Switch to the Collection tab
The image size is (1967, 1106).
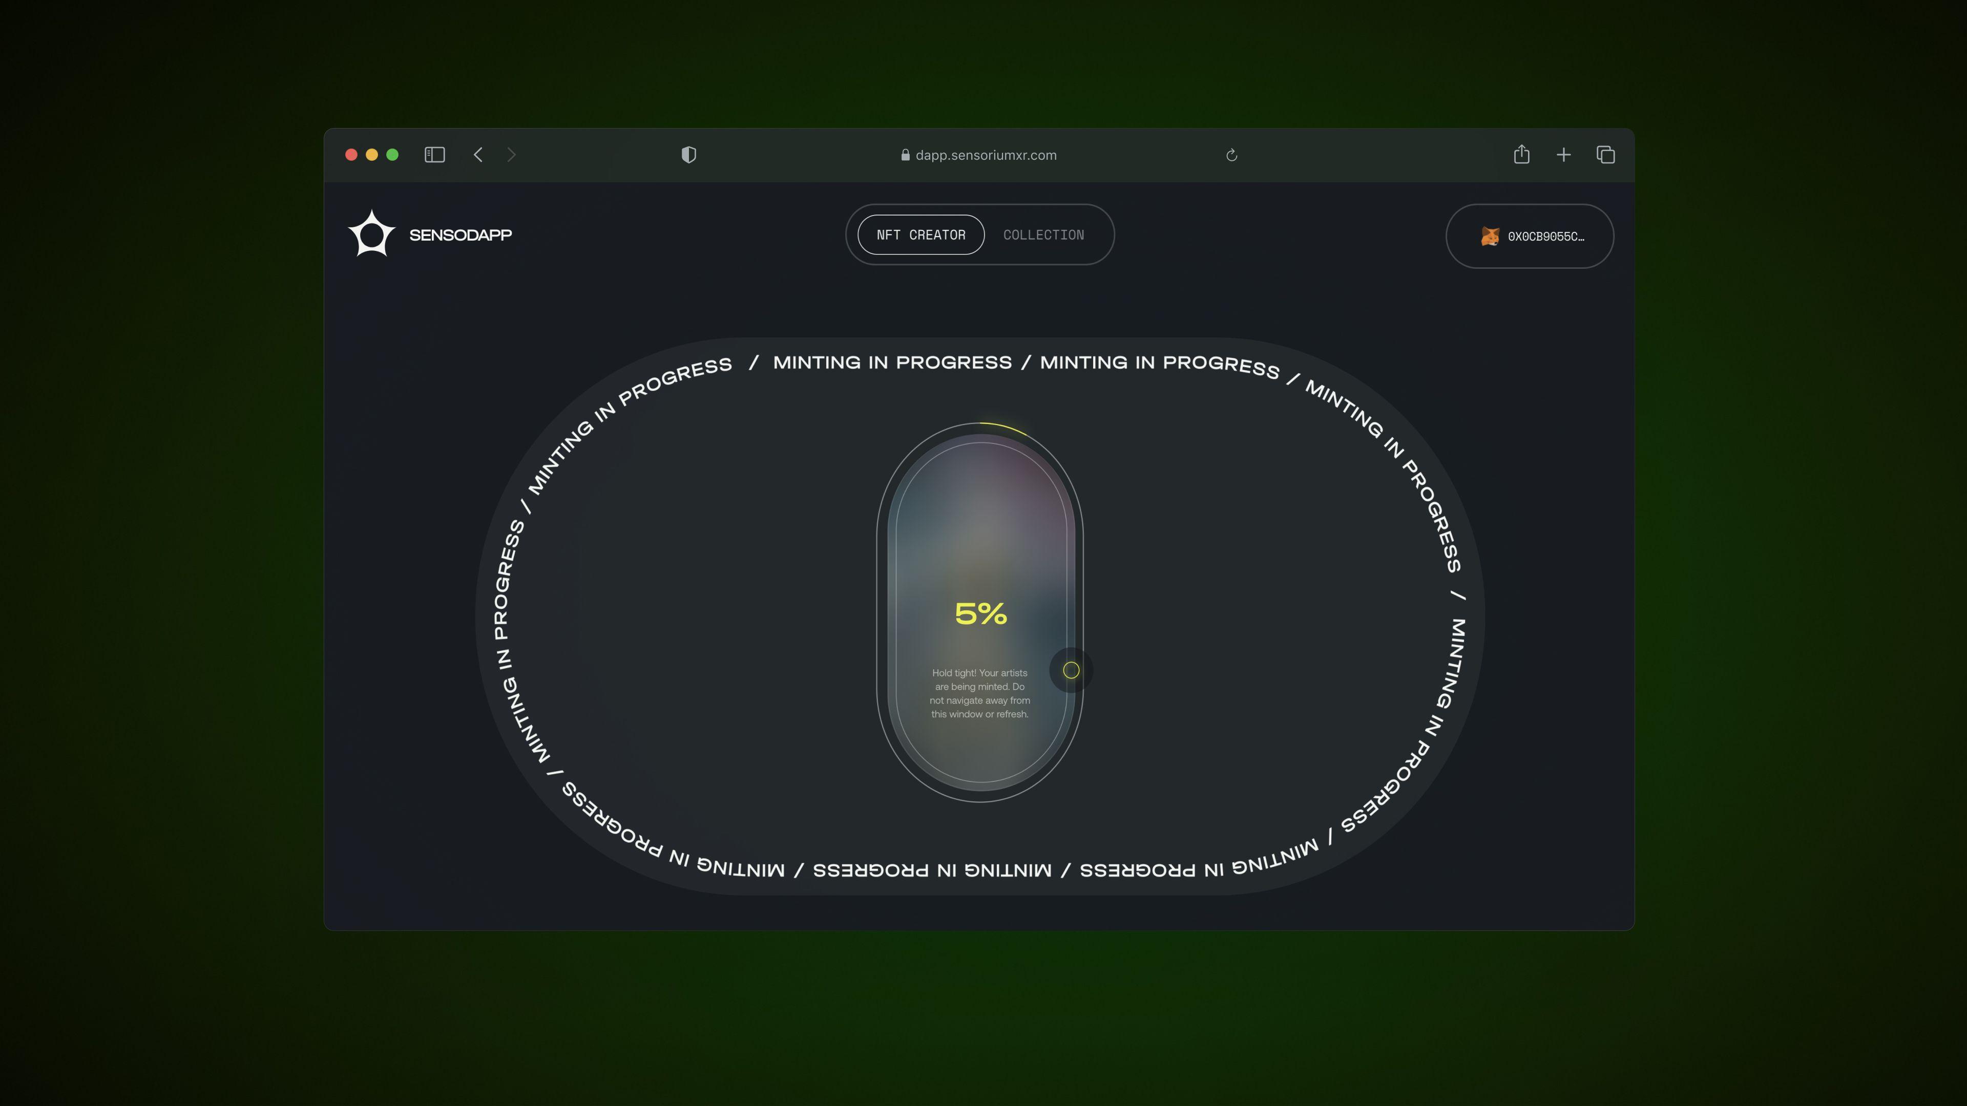tap(1044, 235)
